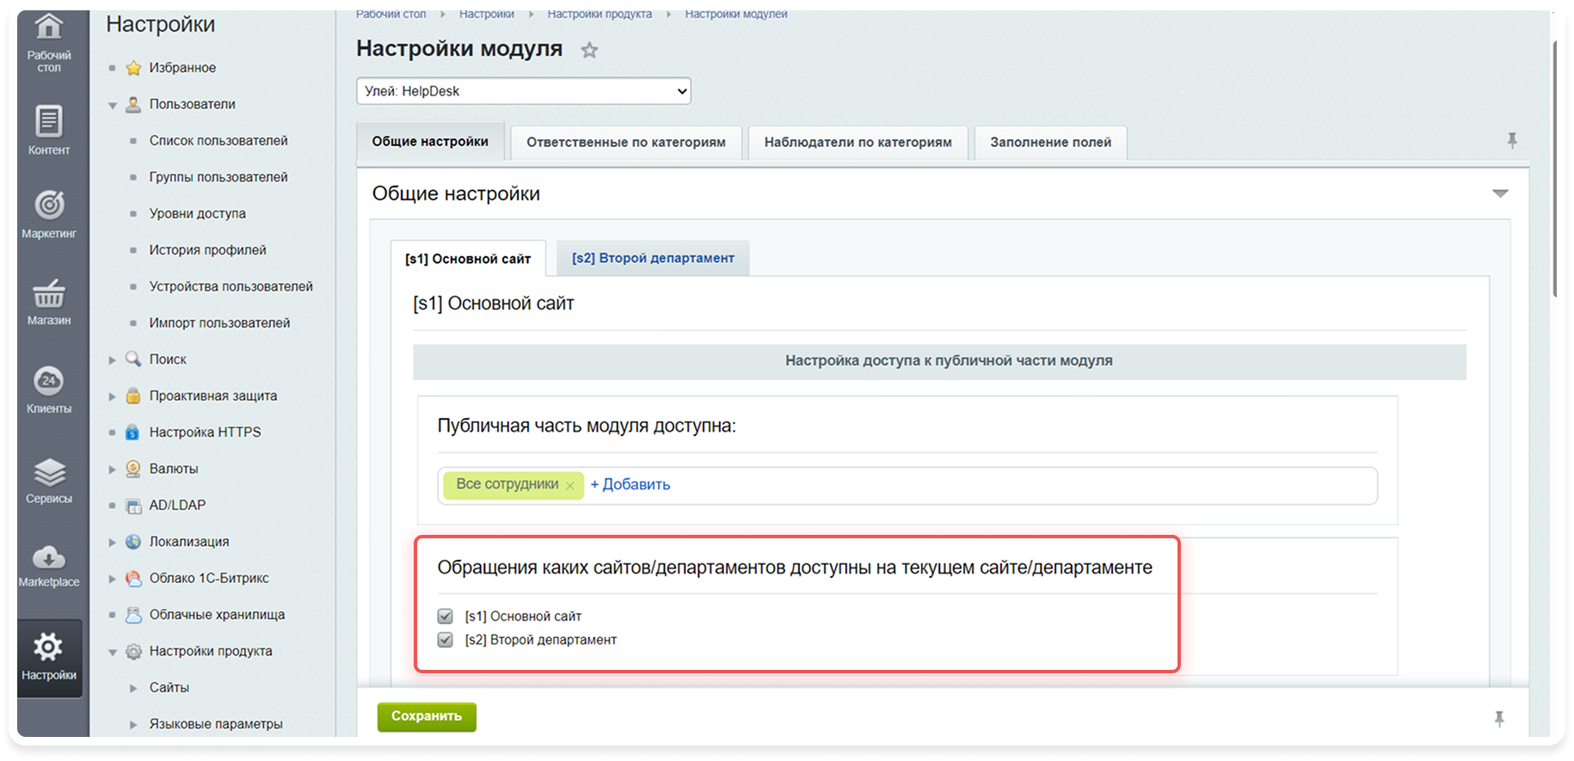Image resolution: width=1574 pixels, height=761 pixels.
Task: Click the Проактивная защита lock icon
Action: pyautogui.click(x=133, y=396)
